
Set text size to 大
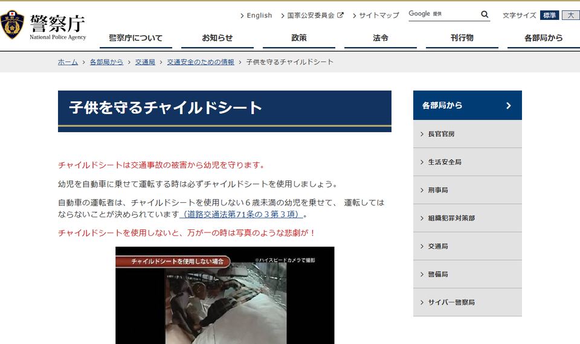pyautogui.click(x=571, y=15)
